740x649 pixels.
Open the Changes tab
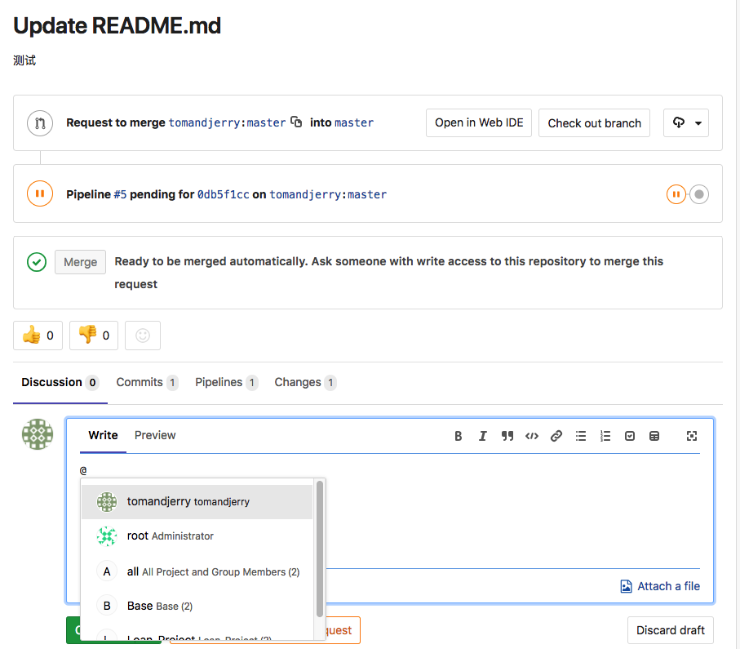pos(304,382)
